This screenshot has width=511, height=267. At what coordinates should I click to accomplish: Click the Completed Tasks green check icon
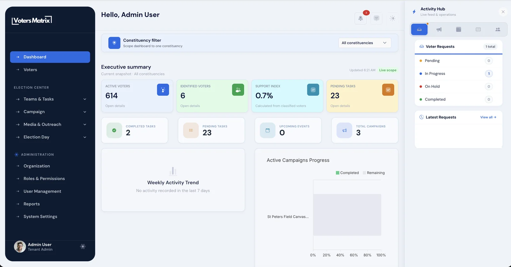(114, 130)
